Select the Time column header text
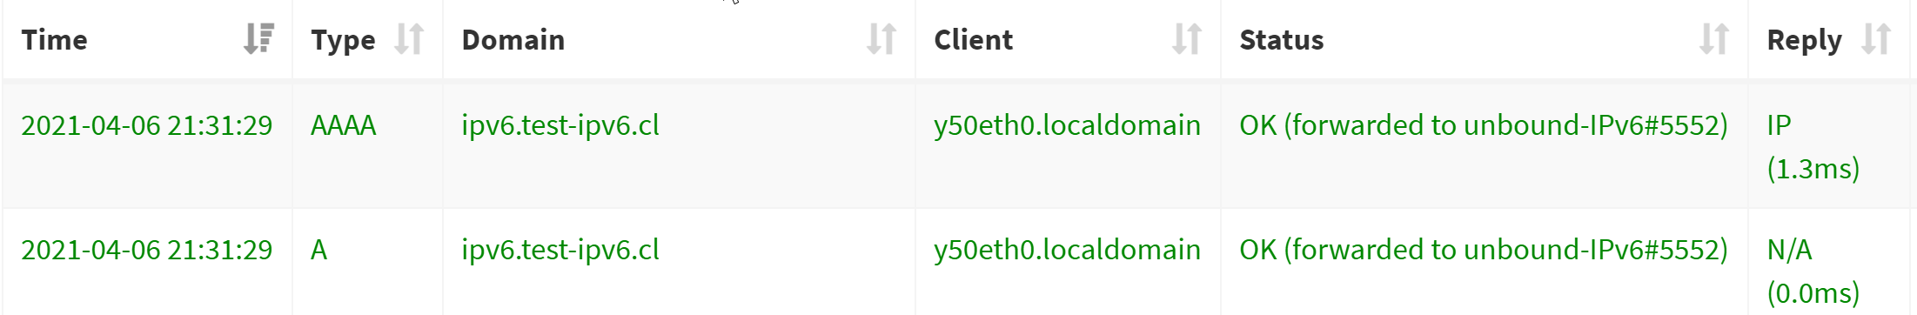 pyautogui.click(x=54, y=40)
